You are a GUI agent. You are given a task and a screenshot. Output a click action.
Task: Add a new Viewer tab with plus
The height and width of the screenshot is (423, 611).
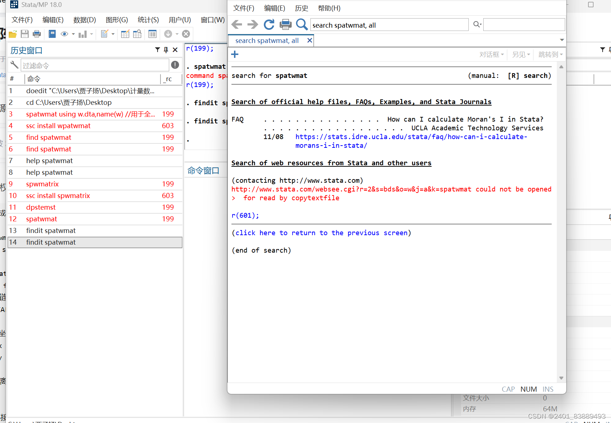click(235, 54)
